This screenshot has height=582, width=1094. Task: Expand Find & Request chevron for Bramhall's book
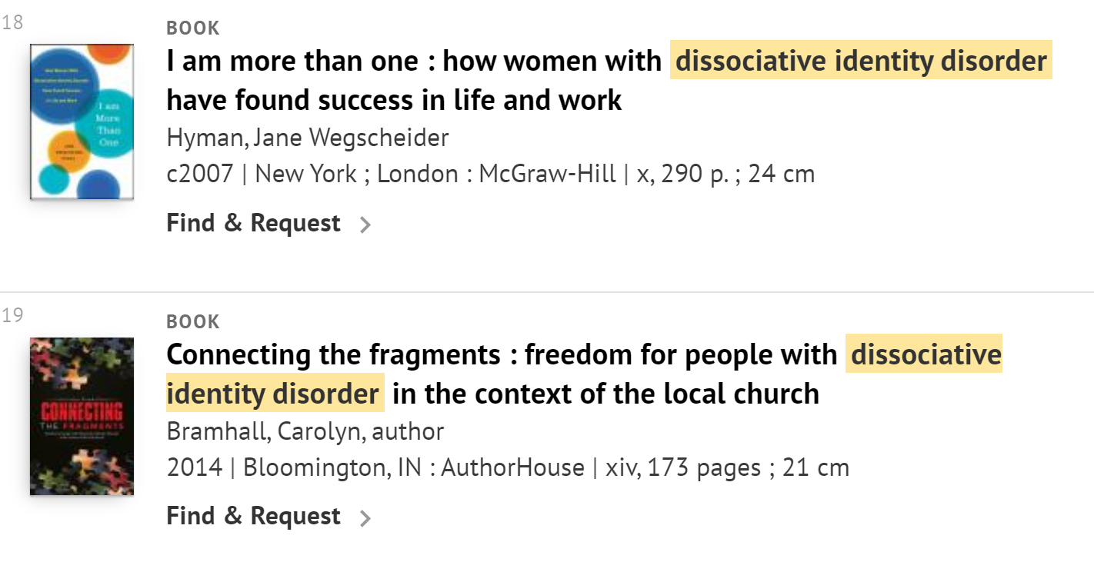click(x=365, y=517)
